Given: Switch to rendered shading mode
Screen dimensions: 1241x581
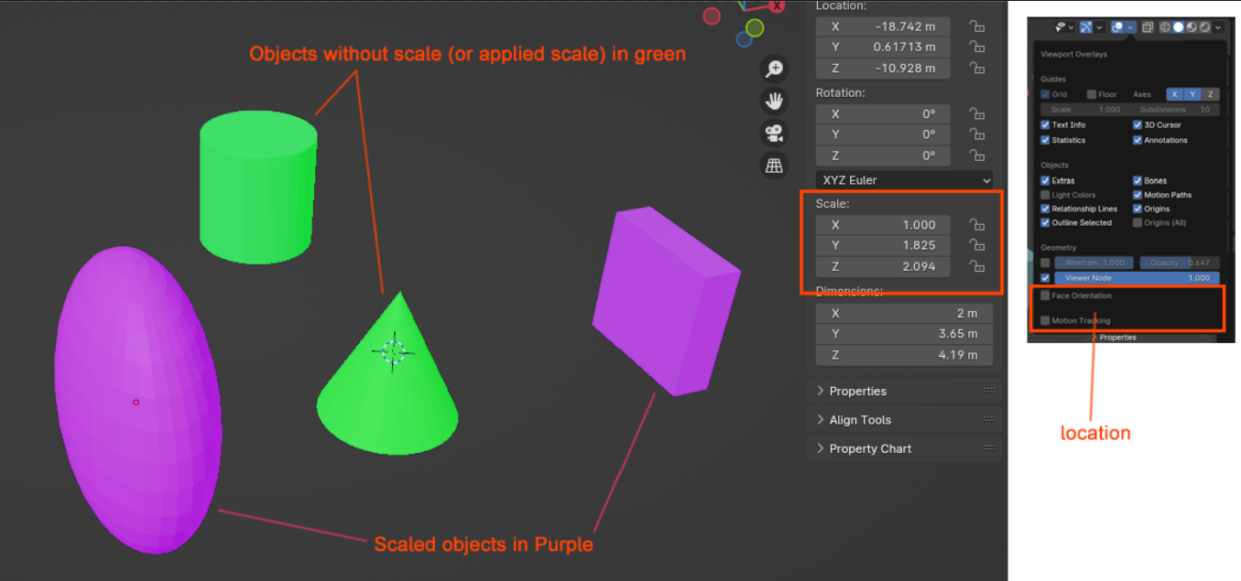Looking at the screenshot, I should pyautogui.click(x=1204, y=27).
